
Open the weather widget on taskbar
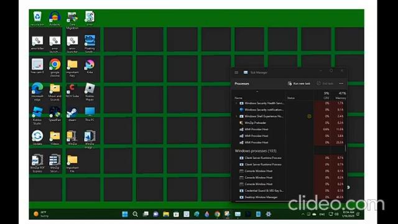click(x=41, y=214)
